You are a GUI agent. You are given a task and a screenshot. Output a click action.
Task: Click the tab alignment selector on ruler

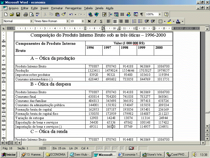point(3,28)
